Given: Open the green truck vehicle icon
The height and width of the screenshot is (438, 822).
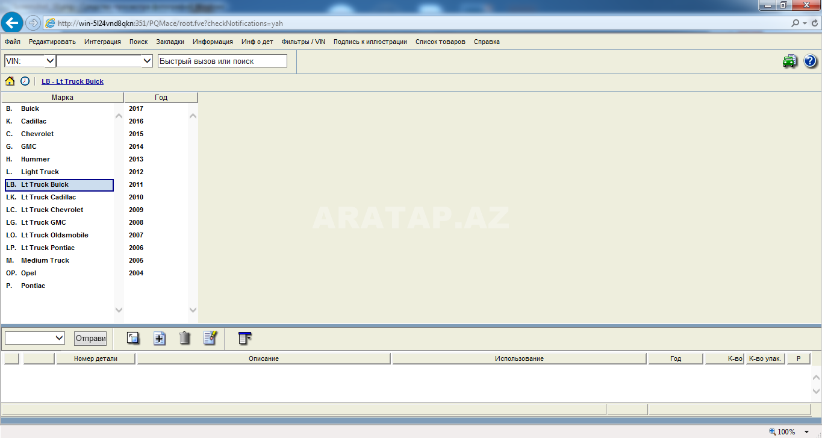Looking at the screenshot, I should tap(789, 61).
